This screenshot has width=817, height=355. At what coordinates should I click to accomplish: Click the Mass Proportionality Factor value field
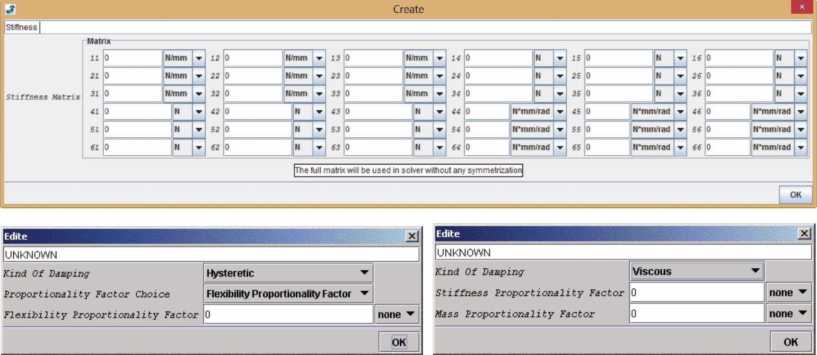(x=696, y=314)
